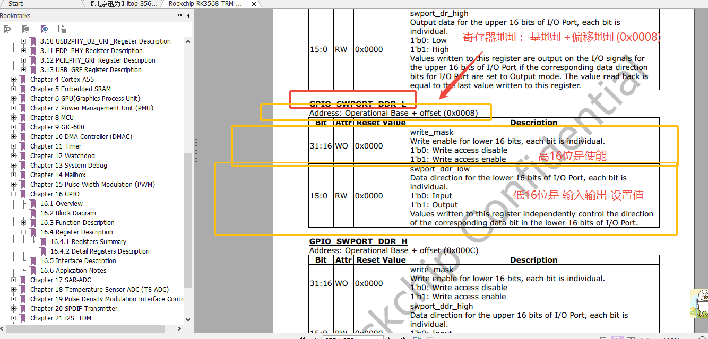
Task: Go to bookmark 16.6 Application Notes
Action: [73, 271]
